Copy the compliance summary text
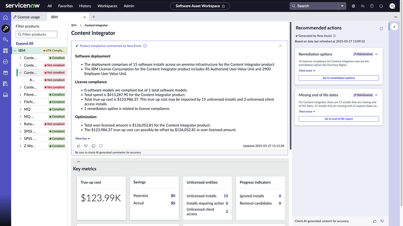Screen dimensions: 403x226 click(94, 146)
